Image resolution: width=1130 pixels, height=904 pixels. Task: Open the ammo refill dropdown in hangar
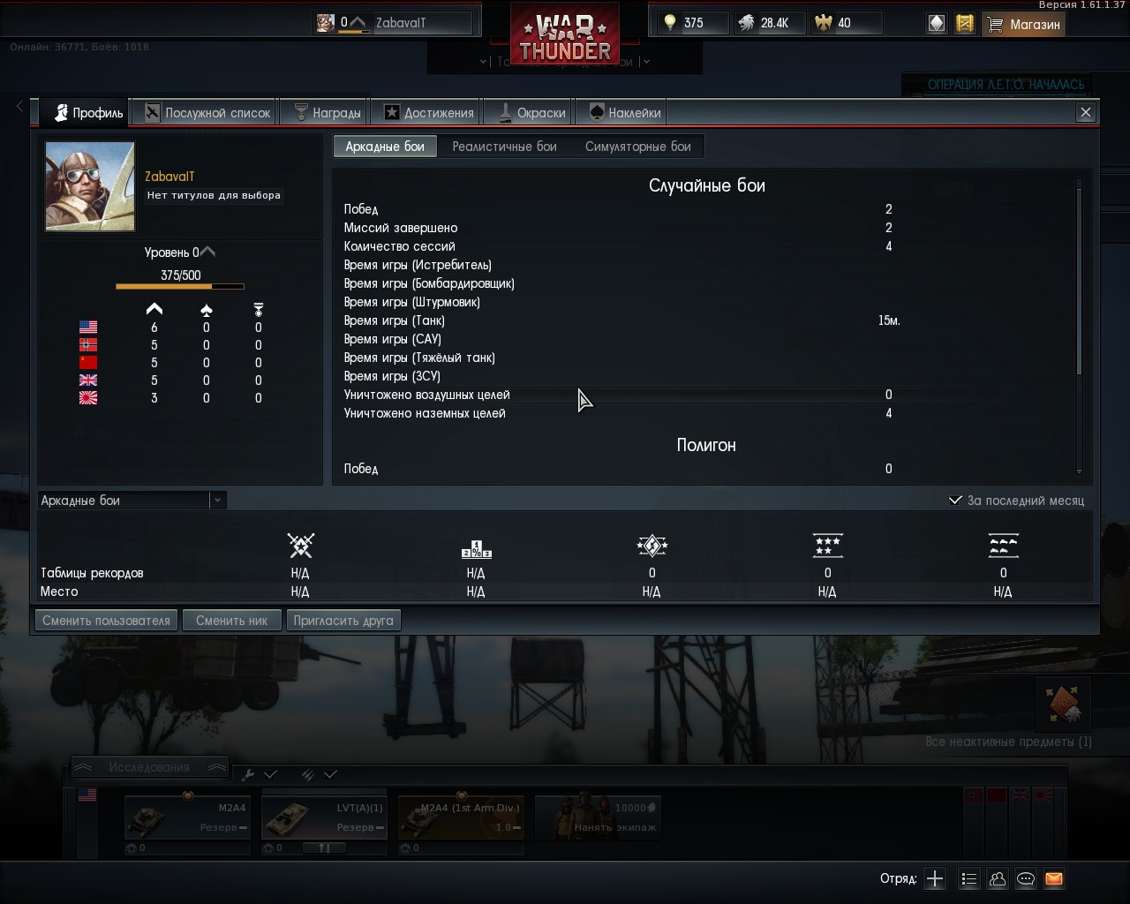(x=319, y=774)
